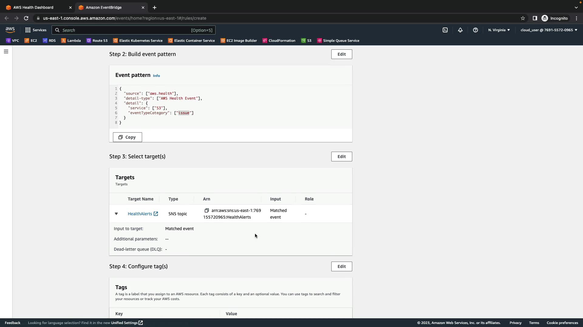Open Cookie preferences in footer
583x327 pixels.
click(x=562, y=323)
